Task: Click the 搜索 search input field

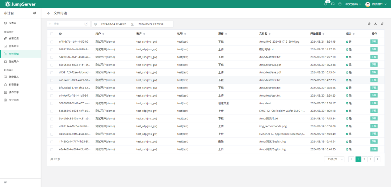Action: 68,24
